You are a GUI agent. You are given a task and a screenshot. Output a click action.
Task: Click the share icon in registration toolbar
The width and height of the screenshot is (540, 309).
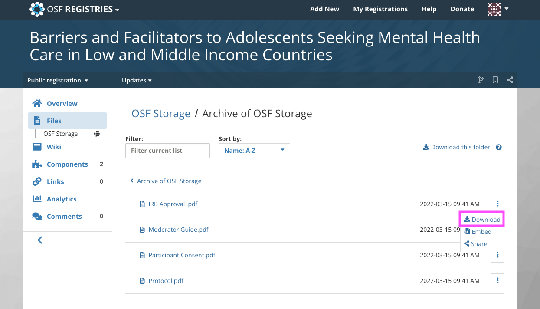coord(510,80)
